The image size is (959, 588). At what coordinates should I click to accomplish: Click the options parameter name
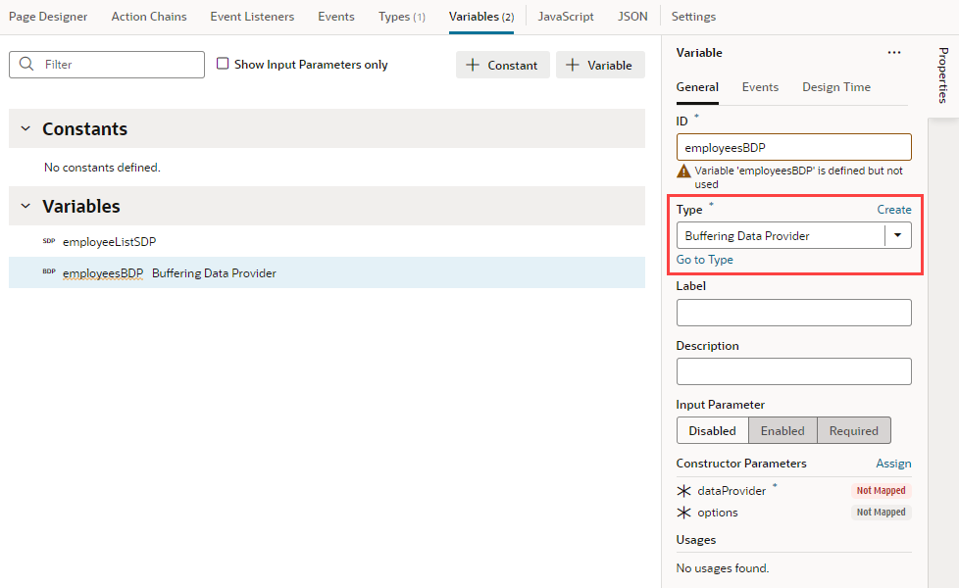click(718, 513)
